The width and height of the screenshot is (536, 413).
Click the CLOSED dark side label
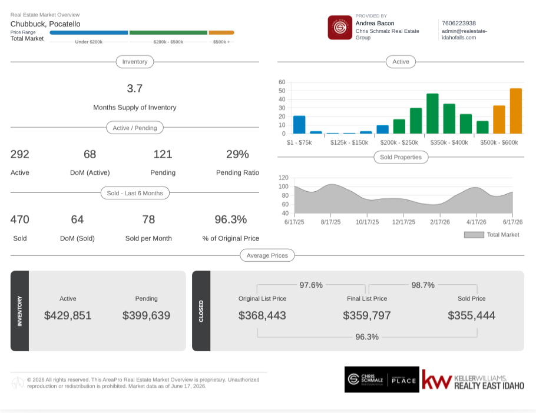(201, 311)
